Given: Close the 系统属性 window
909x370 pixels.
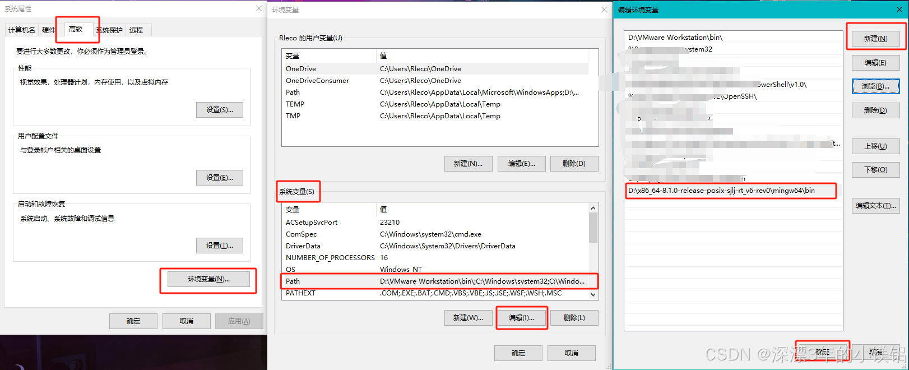Looking at the screenshot, I should click(x=259, y=8).
